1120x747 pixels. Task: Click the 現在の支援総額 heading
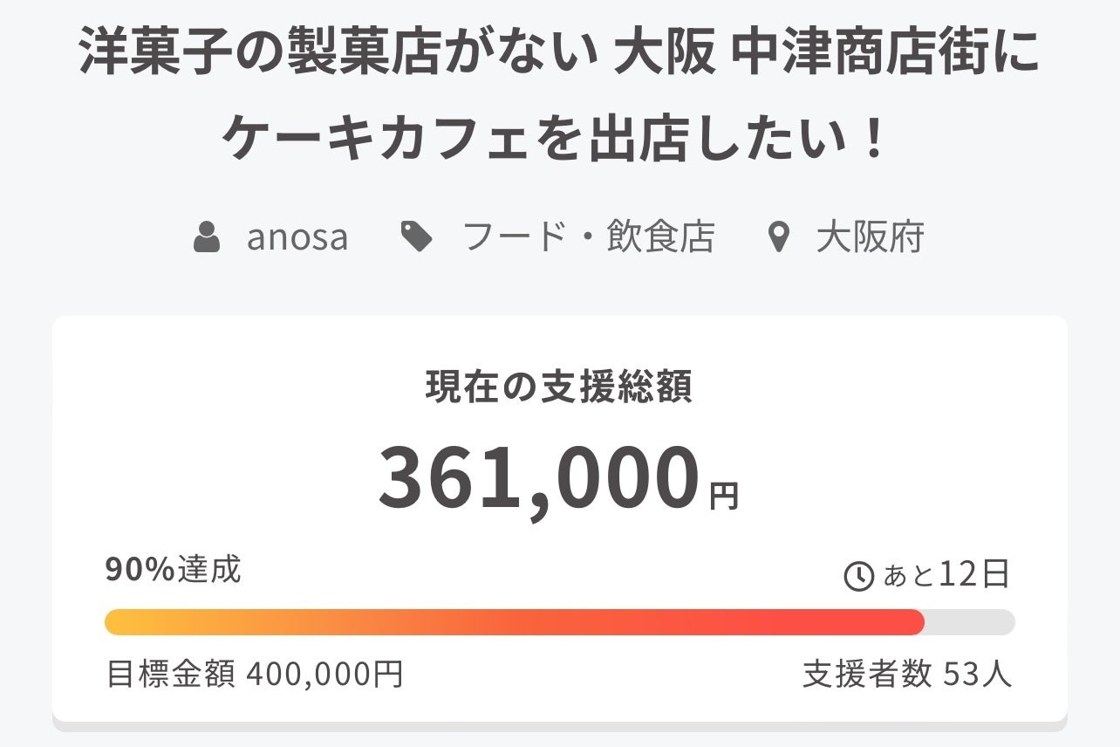coord(559,387)
